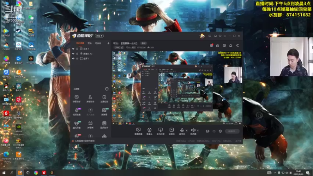The height and width of the screenshot is (176, 313).
Task: Switch to the second scene tab
Action: tap(90, 43)
